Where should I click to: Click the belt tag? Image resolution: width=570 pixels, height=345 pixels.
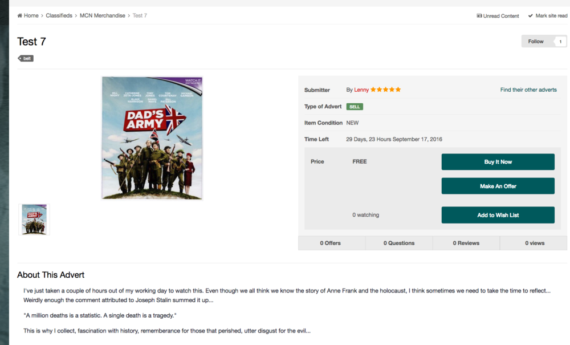point(26,59)
